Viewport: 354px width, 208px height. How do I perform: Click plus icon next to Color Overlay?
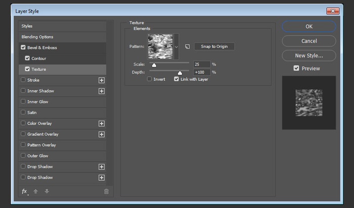coord(101,123)
